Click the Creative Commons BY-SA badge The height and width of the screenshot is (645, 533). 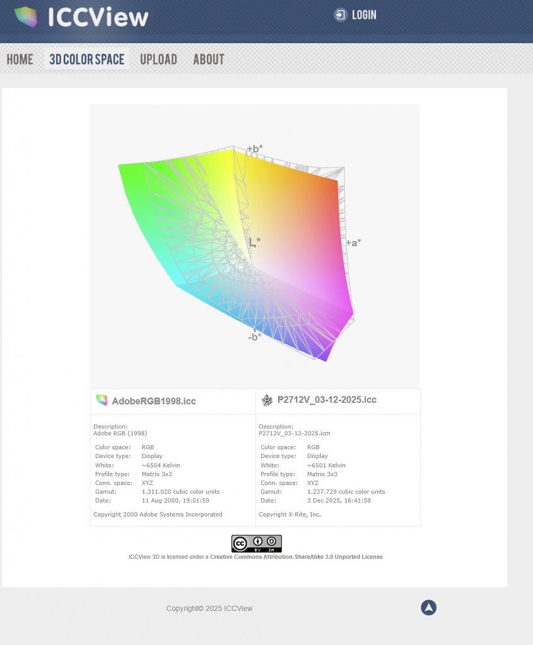[257, 544]
